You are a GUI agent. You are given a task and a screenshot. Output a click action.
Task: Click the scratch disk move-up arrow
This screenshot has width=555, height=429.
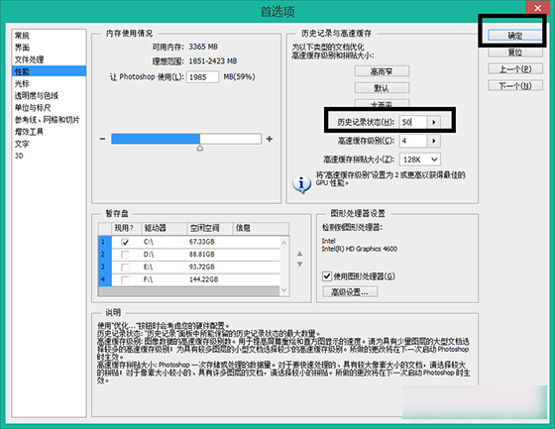(x=299, y=254)
